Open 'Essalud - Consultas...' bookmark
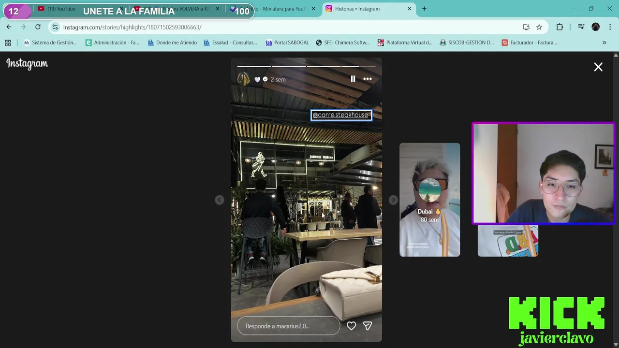Viewport: 619px width, 348px height. (230, 43)
